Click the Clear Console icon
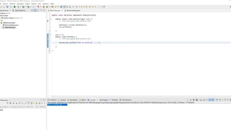 201,100
